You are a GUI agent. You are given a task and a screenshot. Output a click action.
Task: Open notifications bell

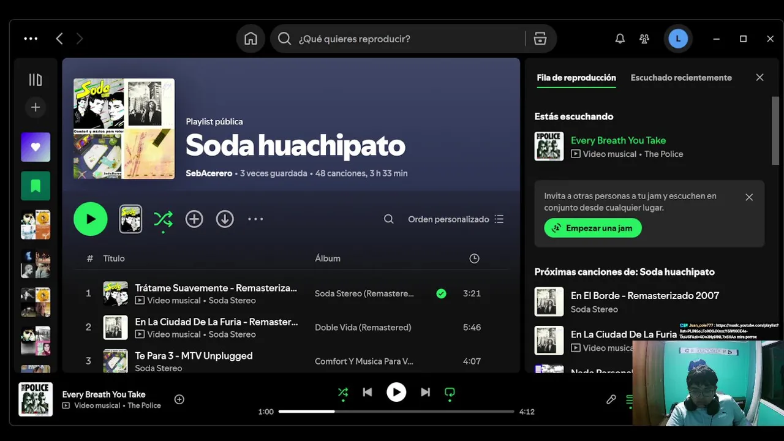(620, 39)
